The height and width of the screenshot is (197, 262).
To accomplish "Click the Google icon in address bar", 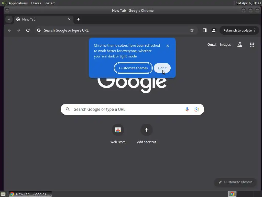I will click(x=39, y=30).
